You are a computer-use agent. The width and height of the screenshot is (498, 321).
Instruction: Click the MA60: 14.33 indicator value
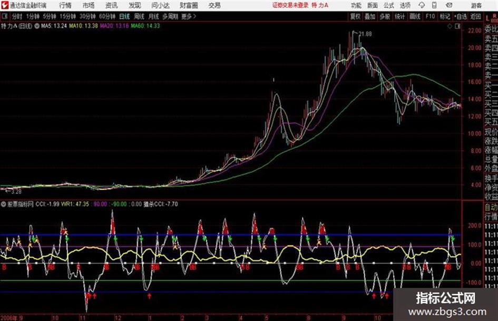pos(145,26)
